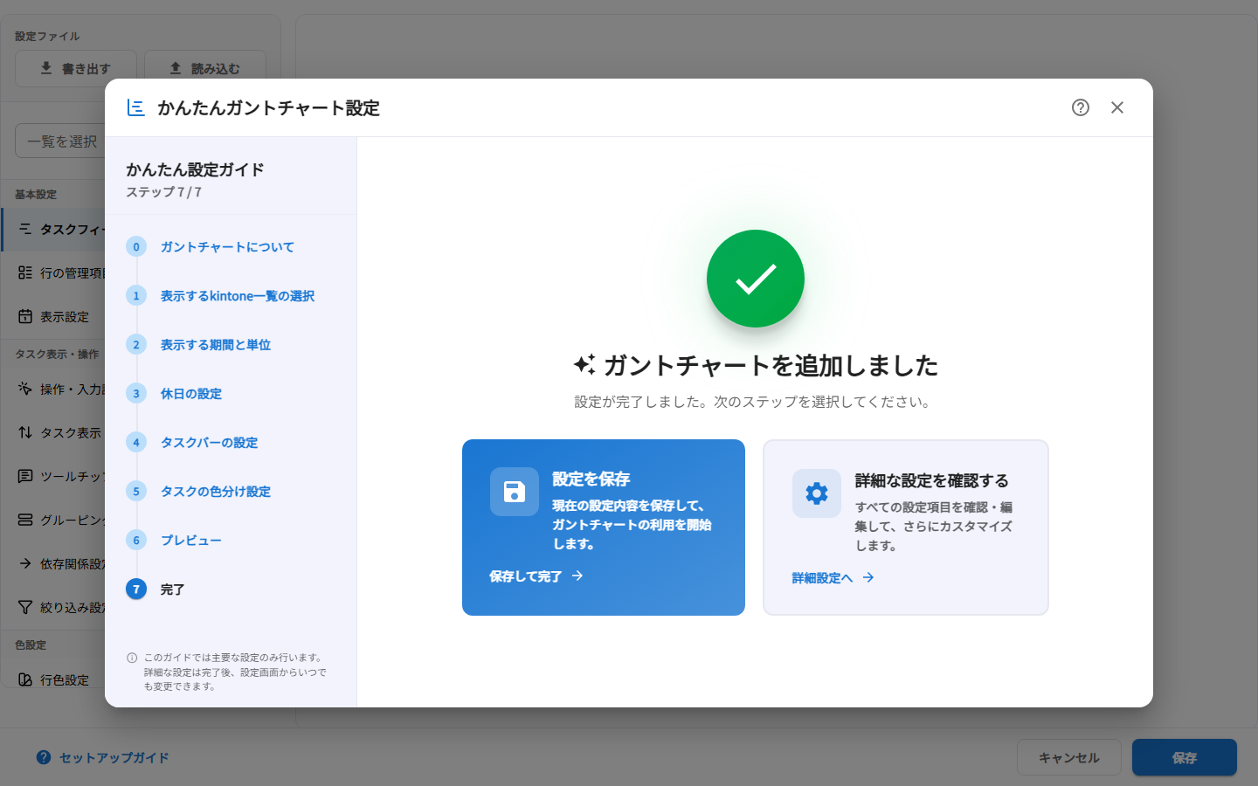This screenshot has width=1258, height=786.
Task: Click the arrow icon beside 依存関係設定
Action: pyautogui.click(x=25, y=563)
